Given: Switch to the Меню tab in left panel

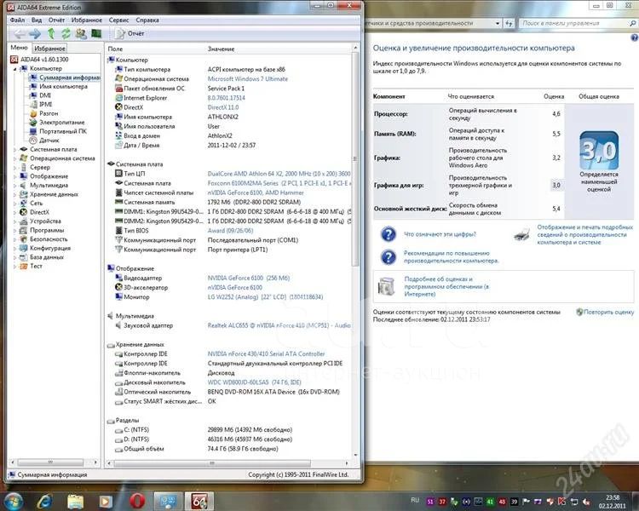Looking at the screenshot, I should 19,48.
